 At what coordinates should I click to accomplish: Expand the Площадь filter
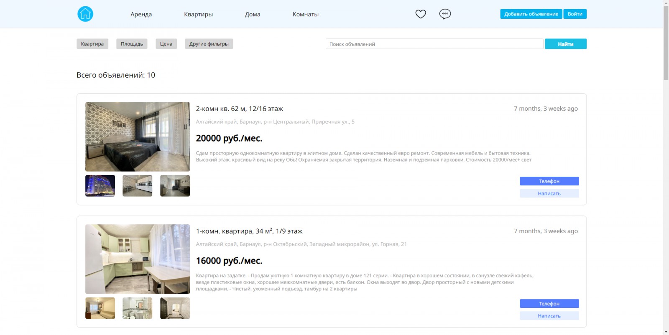click(132, 44)
